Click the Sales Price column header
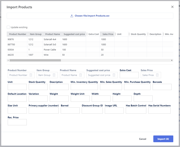This screenshot has width=180, height=147. coord(108,34)
